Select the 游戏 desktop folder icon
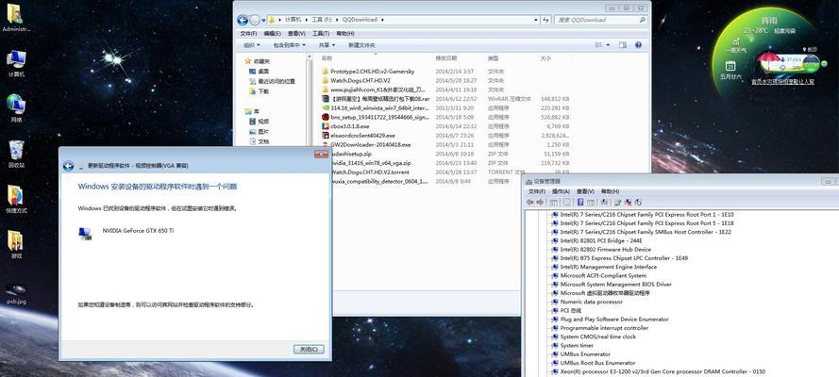 [x=16, y=244]
